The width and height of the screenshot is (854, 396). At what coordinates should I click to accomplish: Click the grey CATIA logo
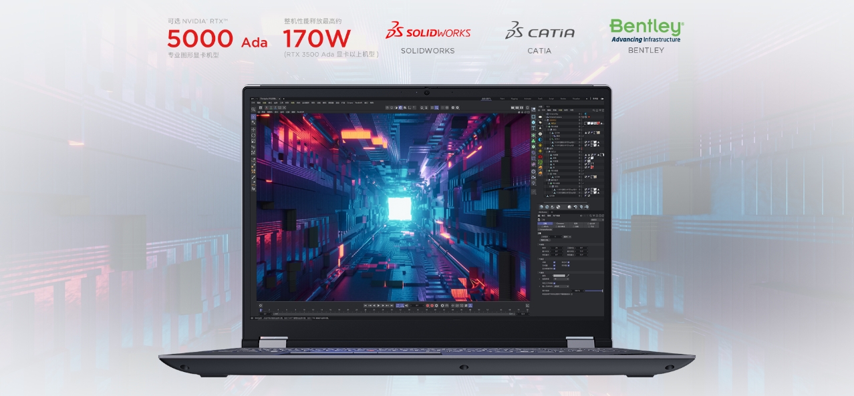[539, 31]
